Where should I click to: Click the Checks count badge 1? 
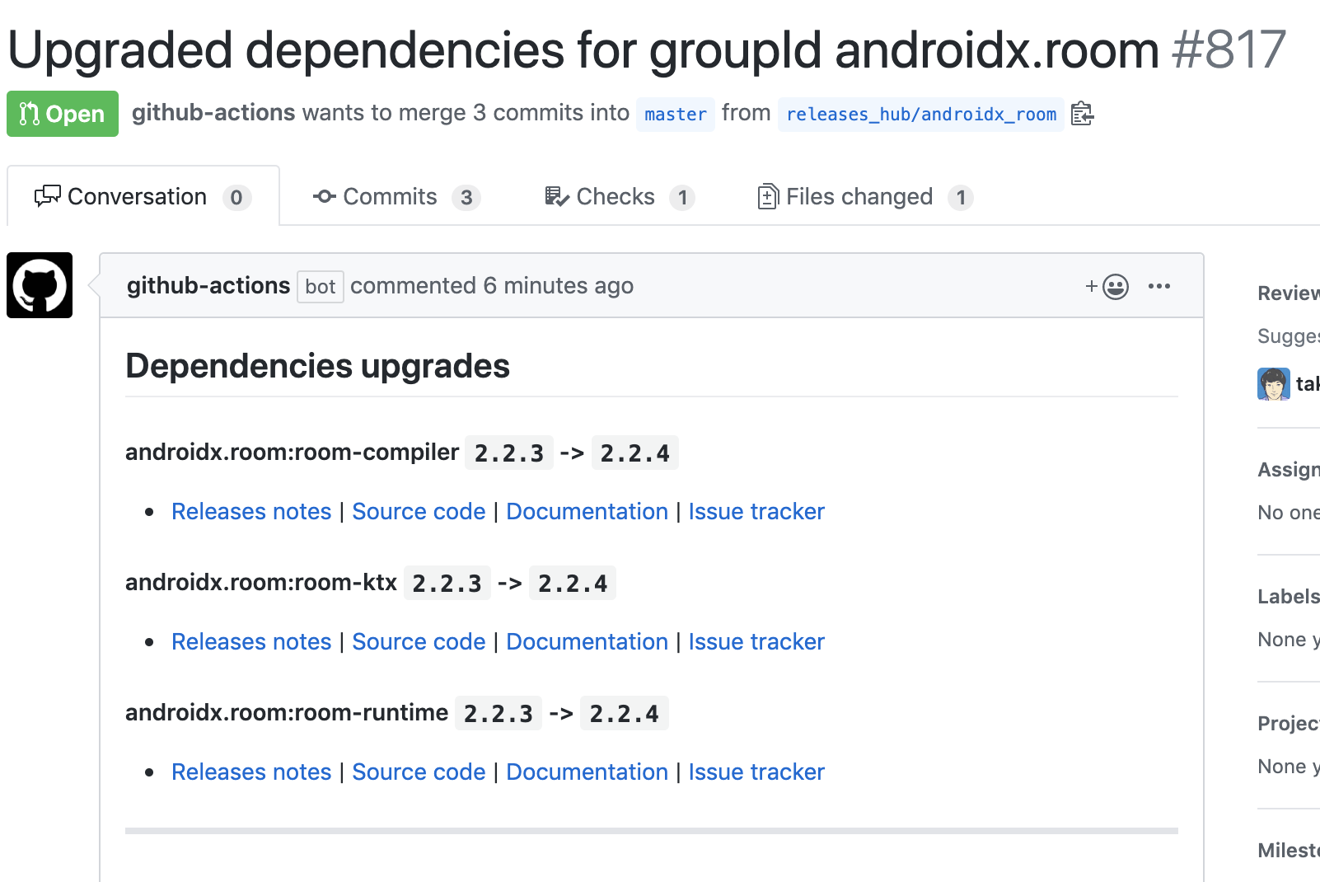coord(682,198)
